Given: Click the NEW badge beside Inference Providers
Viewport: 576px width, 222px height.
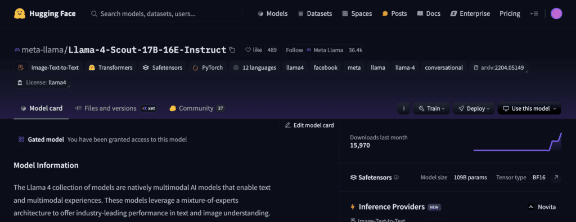Looking at the screenshot, I should click(x=435, y=207).
